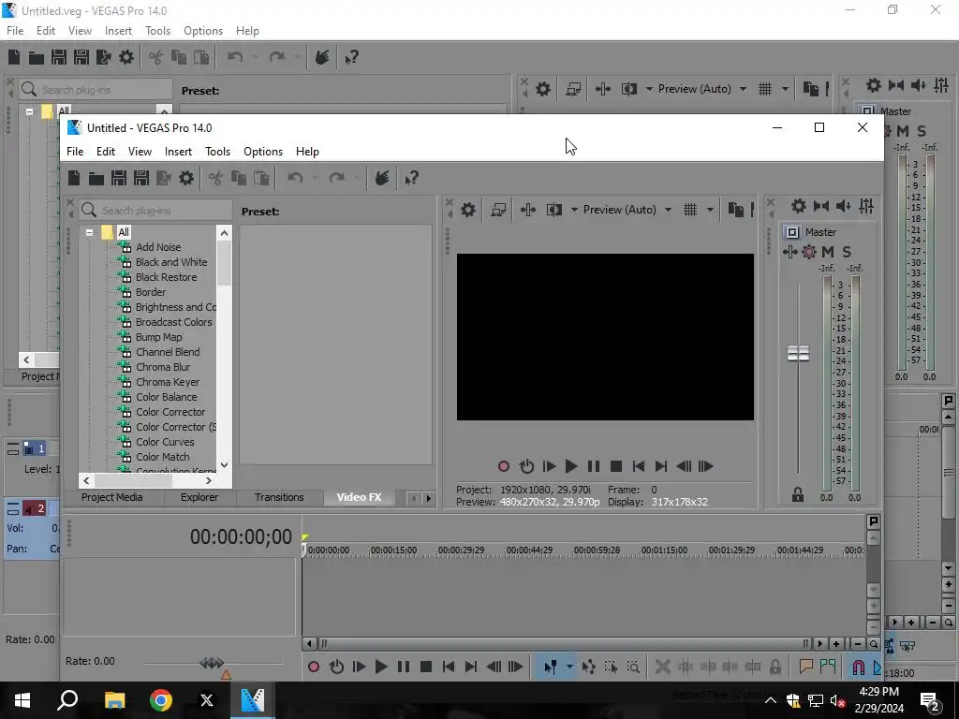Stop playback in timeline transport bar
Viewport: 959px width, 719px height.
point(426,667)
